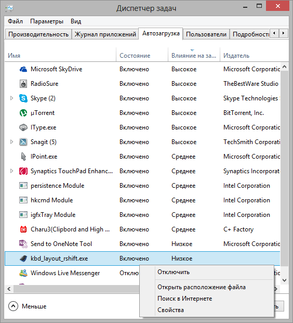
Task: Expand the Skype (2) group
Action: click(12, 98)
